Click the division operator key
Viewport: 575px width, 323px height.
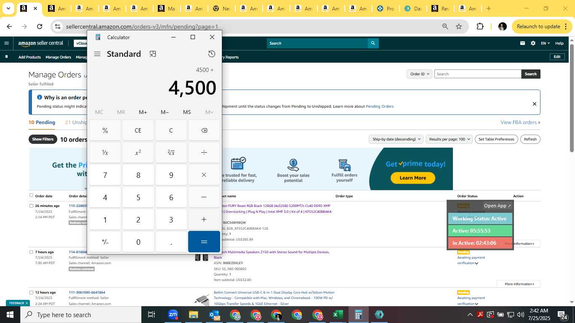[x=204, y=153]
